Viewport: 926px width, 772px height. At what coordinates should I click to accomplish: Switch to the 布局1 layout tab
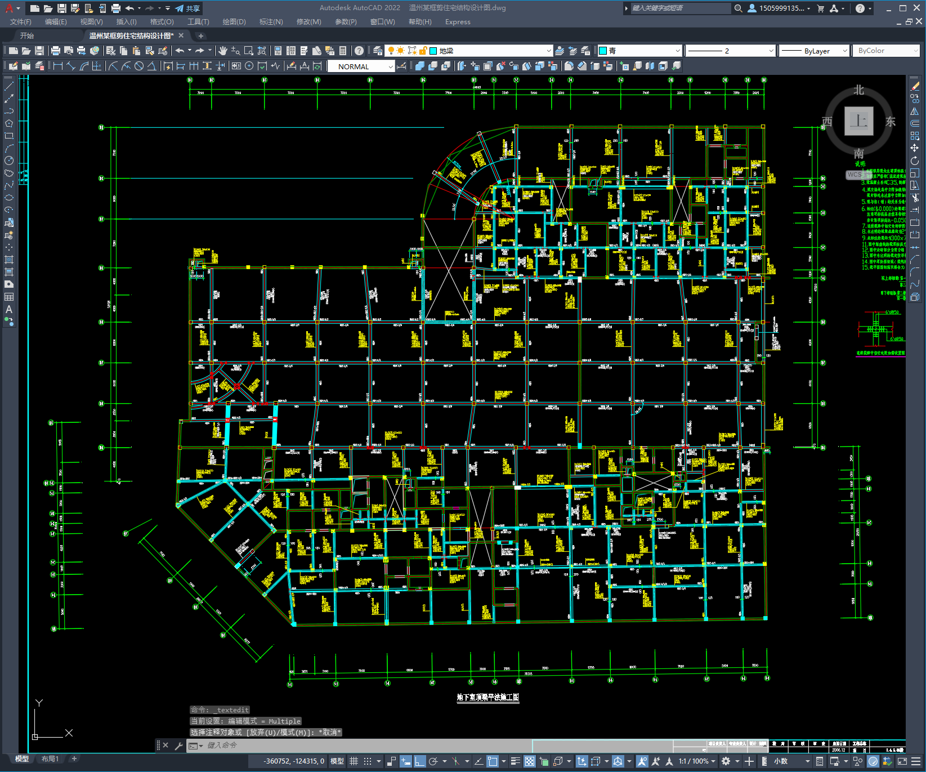coord(50,759)
